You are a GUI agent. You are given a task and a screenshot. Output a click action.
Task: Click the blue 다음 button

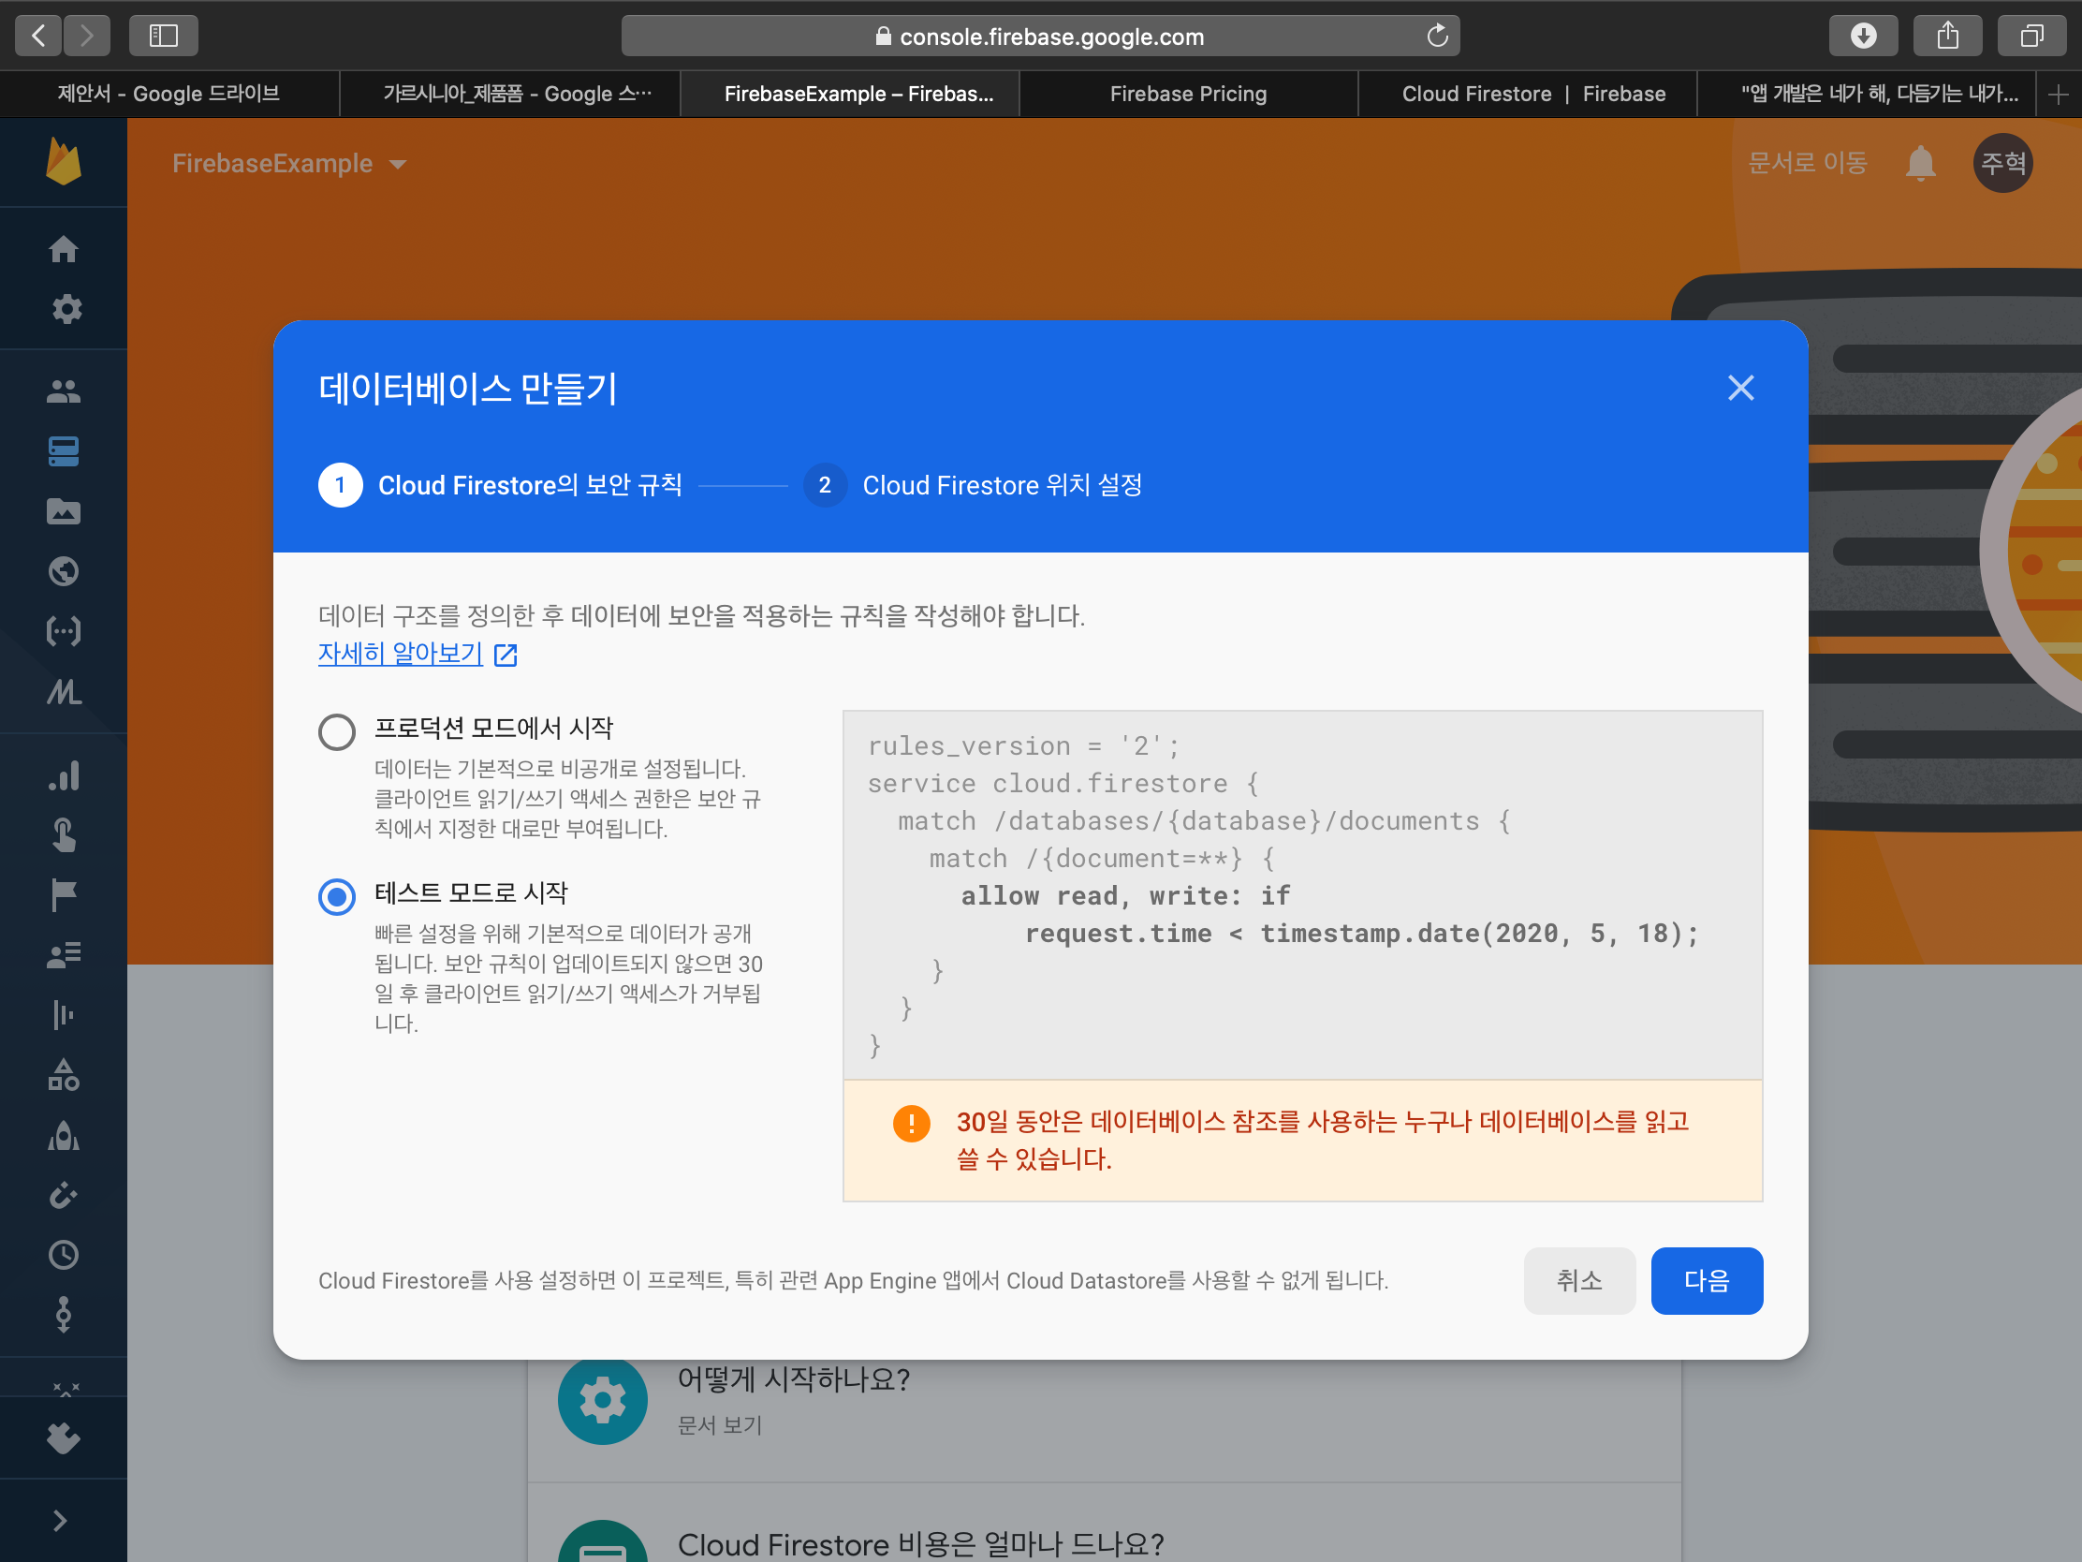click(x=1706, y=1280)
